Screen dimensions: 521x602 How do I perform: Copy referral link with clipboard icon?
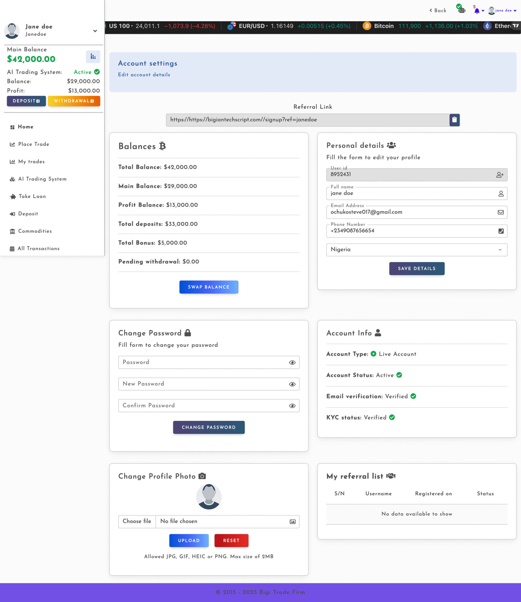tap(454, 120)
